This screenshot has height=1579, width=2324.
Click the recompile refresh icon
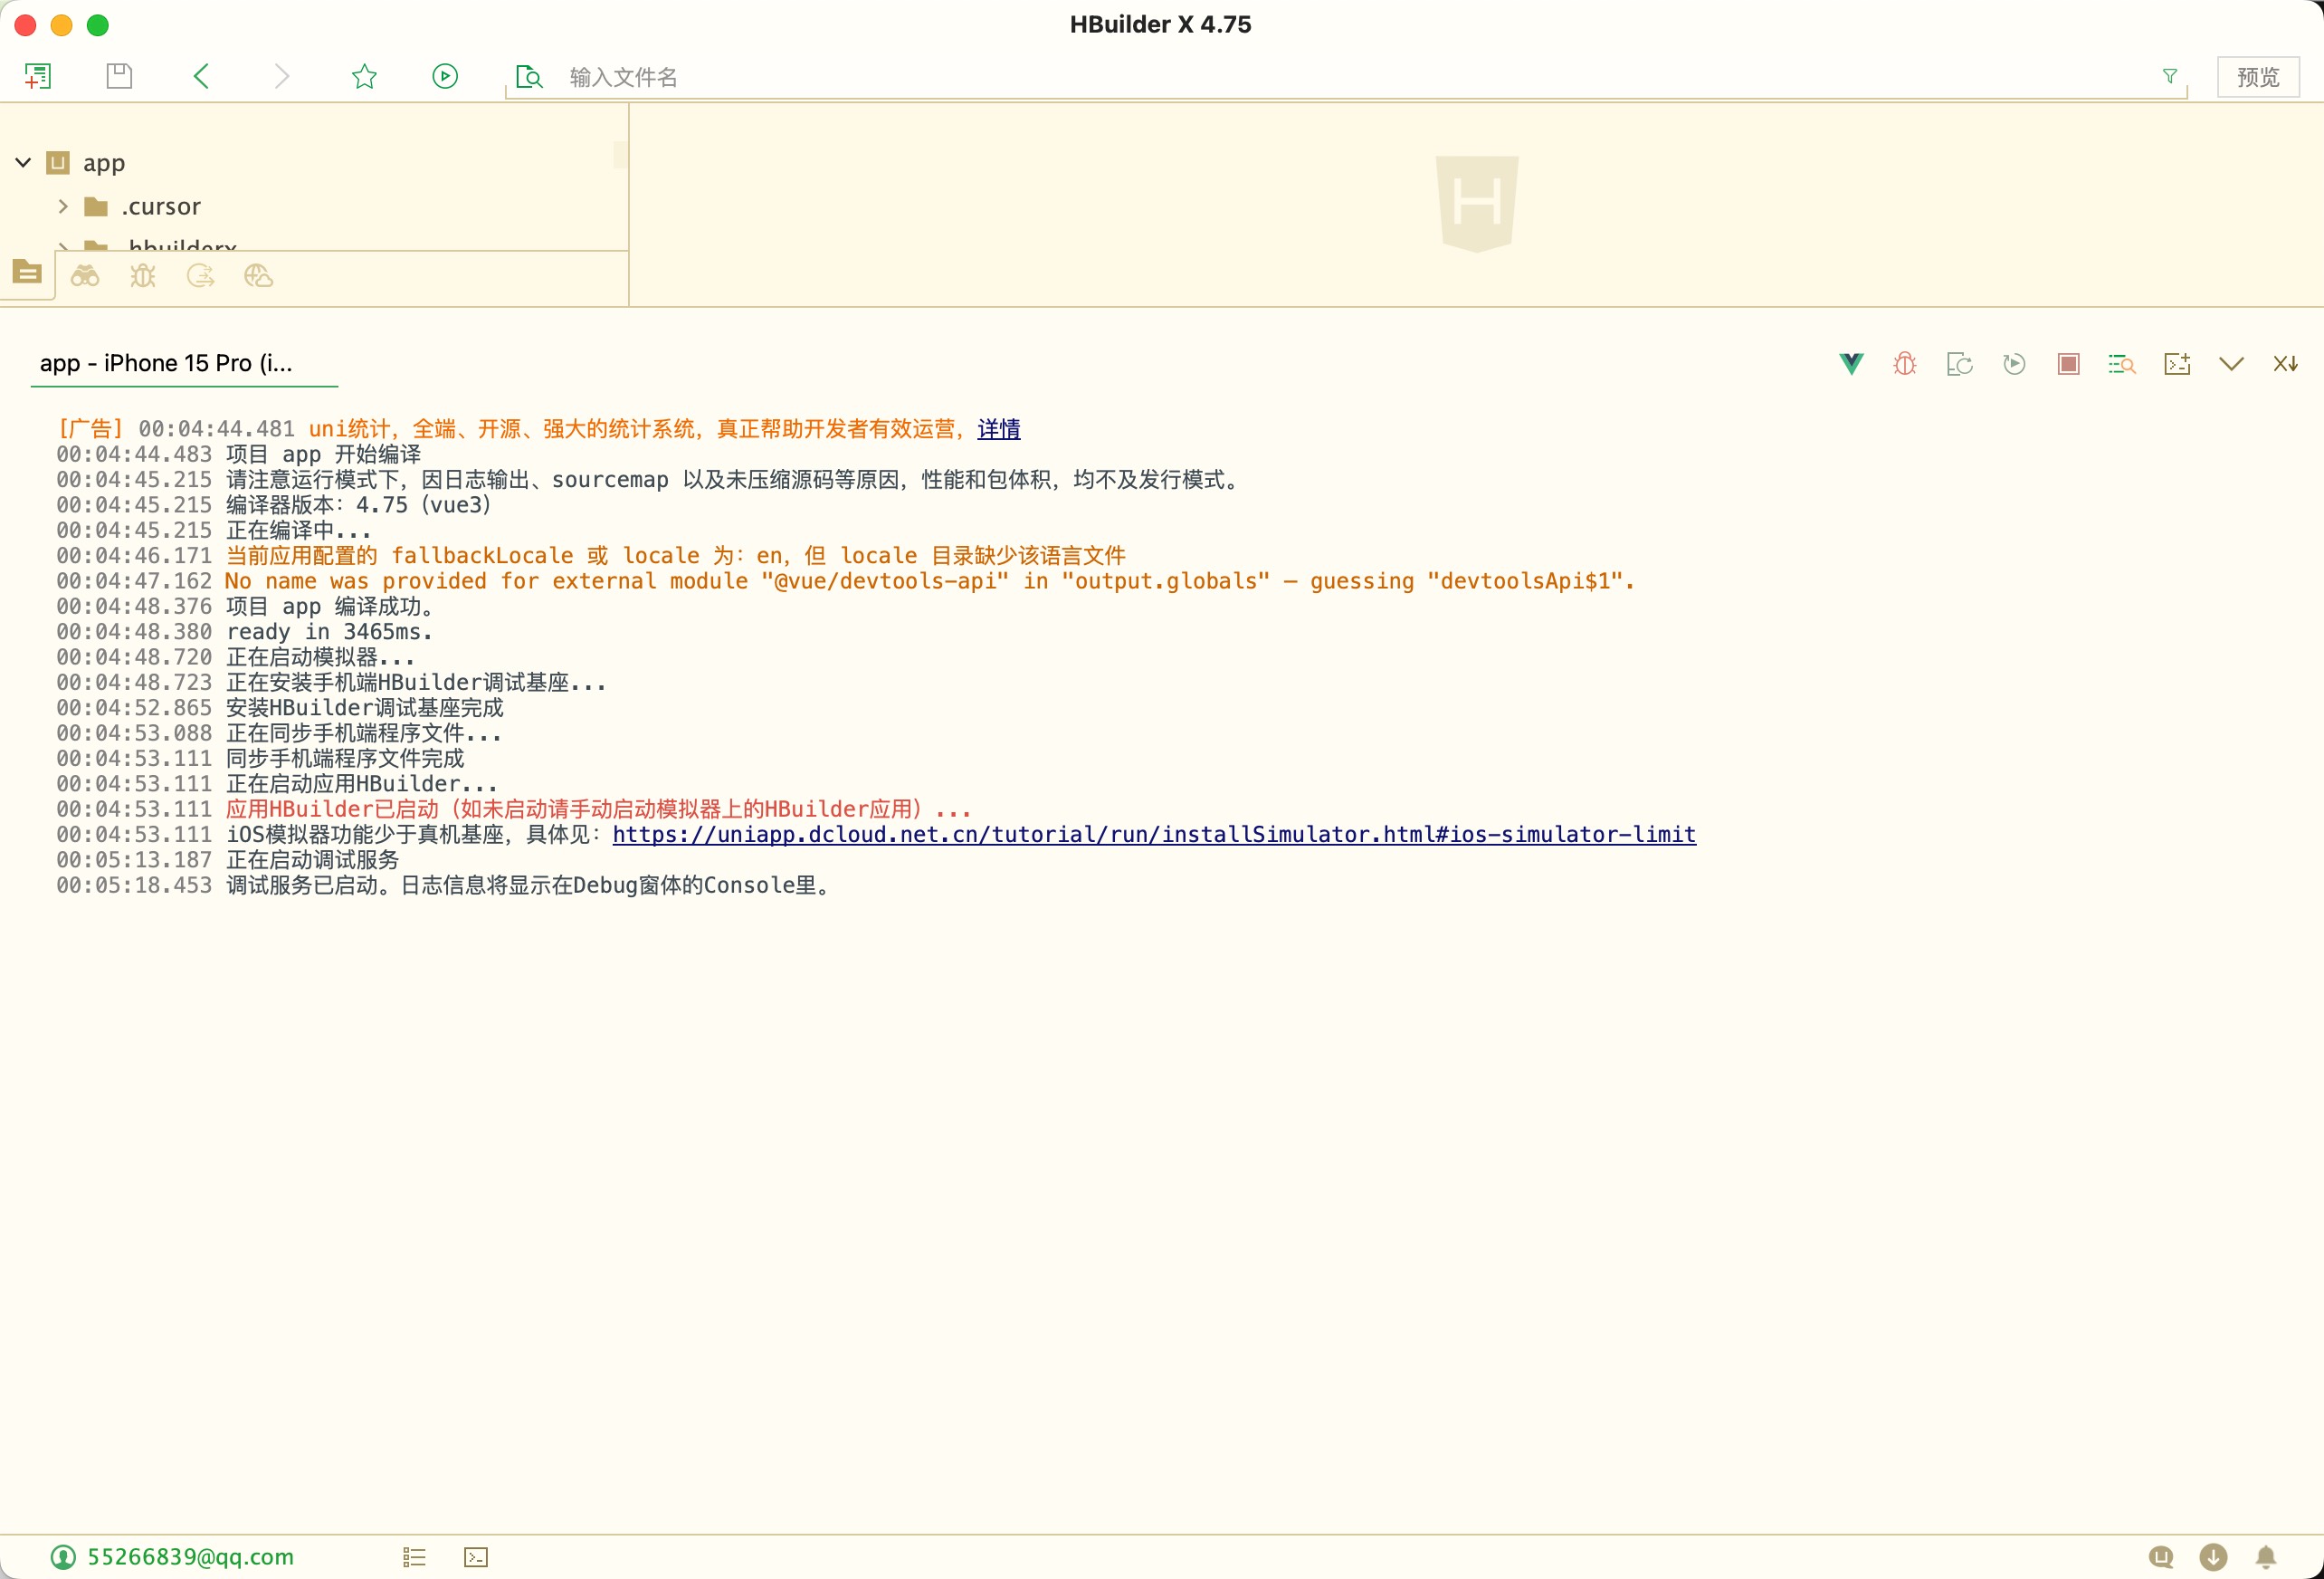pyautogui.click(x=1959, y=364)
